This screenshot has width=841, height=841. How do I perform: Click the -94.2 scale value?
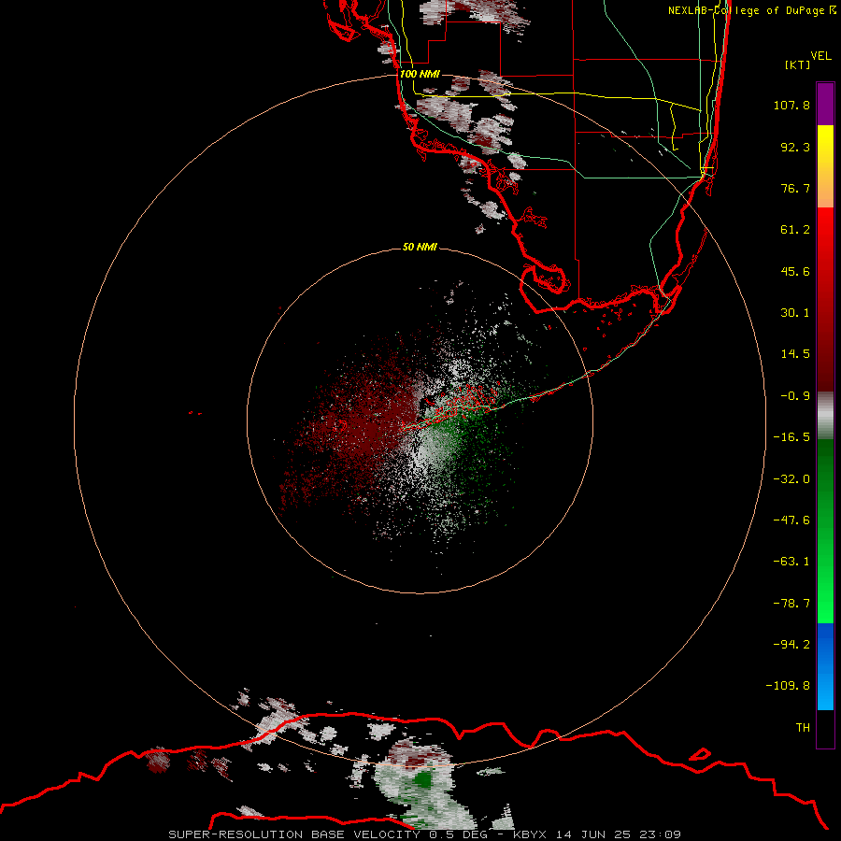click(x=791, y=644)
